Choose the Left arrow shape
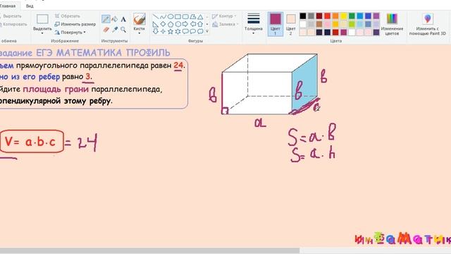This screenshot has height=254, width=451. pyautogui.click(x=193, y=24)
